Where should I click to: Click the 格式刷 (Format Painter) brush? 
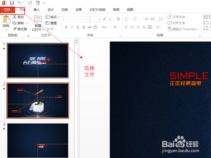pos(20,29)
